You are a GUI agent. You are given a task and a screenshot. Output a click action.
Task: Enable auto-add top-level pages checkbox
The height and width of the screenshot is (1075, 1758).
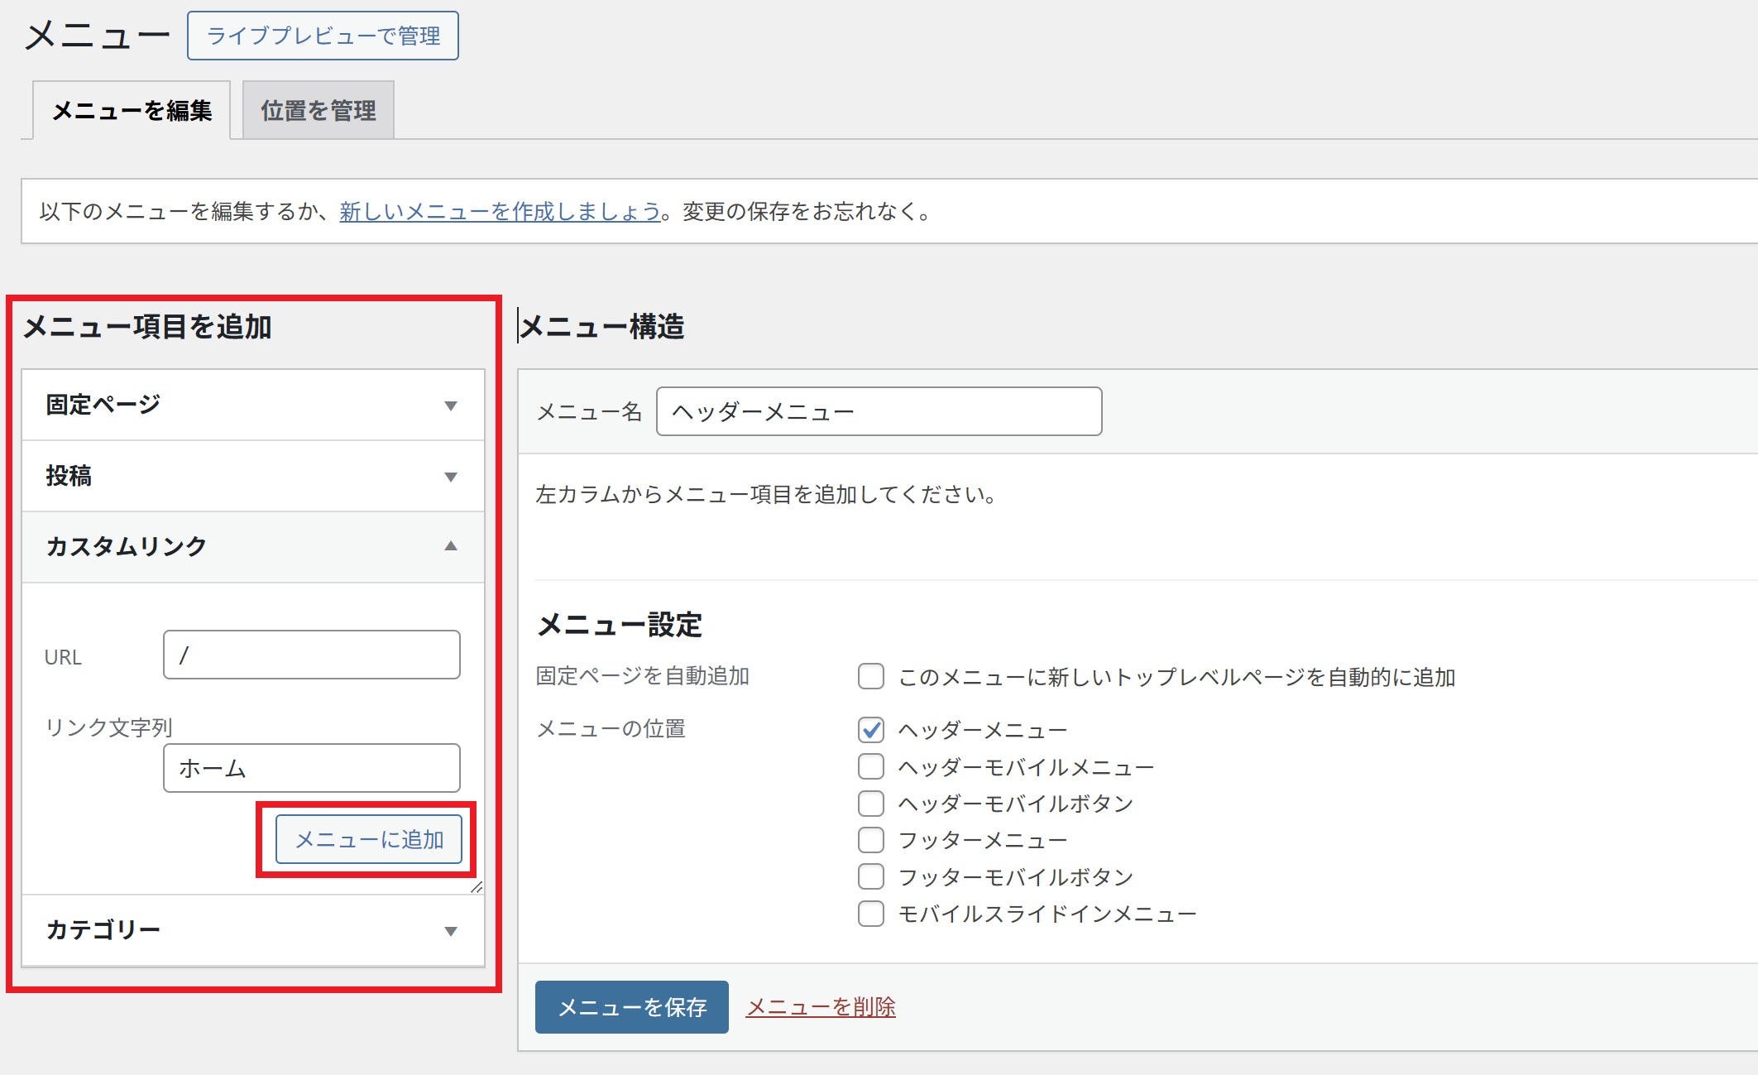[870, 676]
